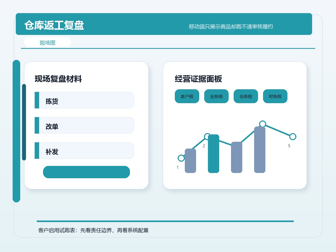The width and height of the screenshot is (336, 252).
Task: Click the blank teal button below 补发
Action: (x=86, y=172)
